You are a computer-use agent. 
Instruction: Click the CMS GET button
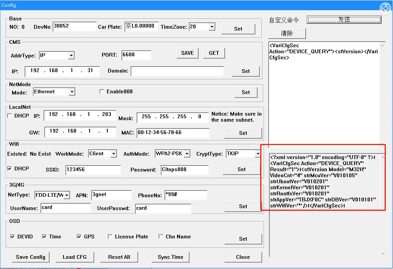(214, 53)
